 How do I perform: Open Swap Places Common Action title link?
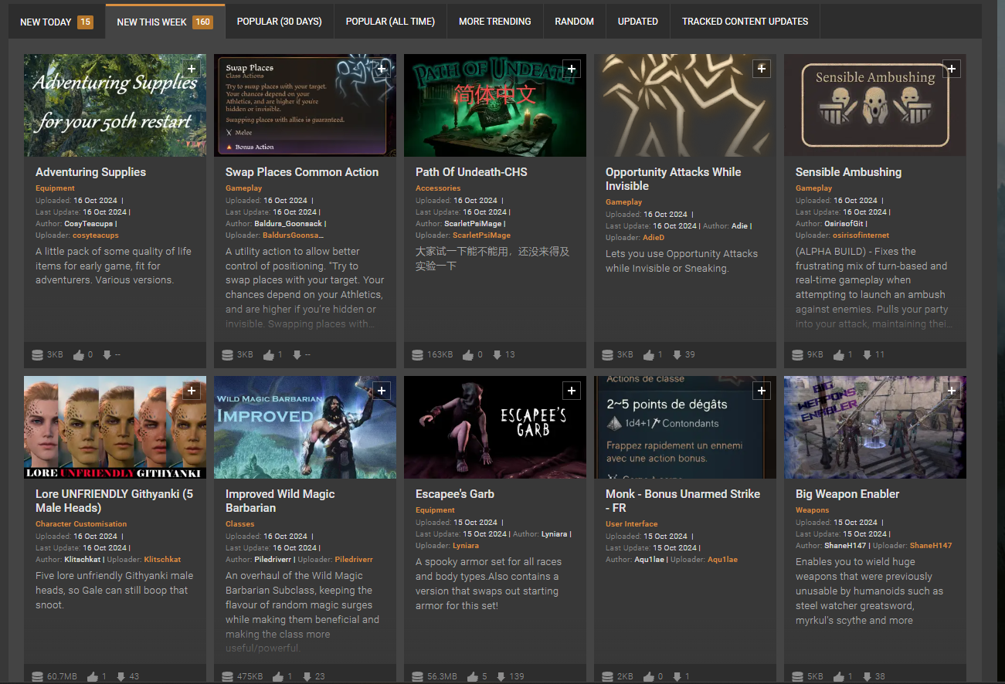pyautogui.click(x=302, y=172)
